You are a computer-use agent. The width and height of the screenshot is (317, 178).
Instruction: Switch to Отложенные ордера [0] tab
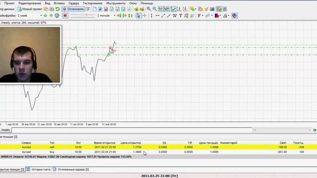click(71, 169)
